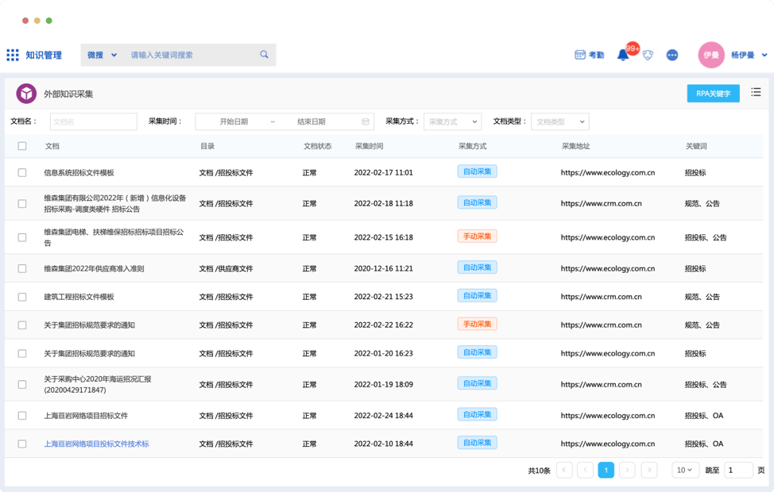Screen dimensions: 774x492
Task: Open notifications bell with 99+ badge
Action: (x=624, y=55)
